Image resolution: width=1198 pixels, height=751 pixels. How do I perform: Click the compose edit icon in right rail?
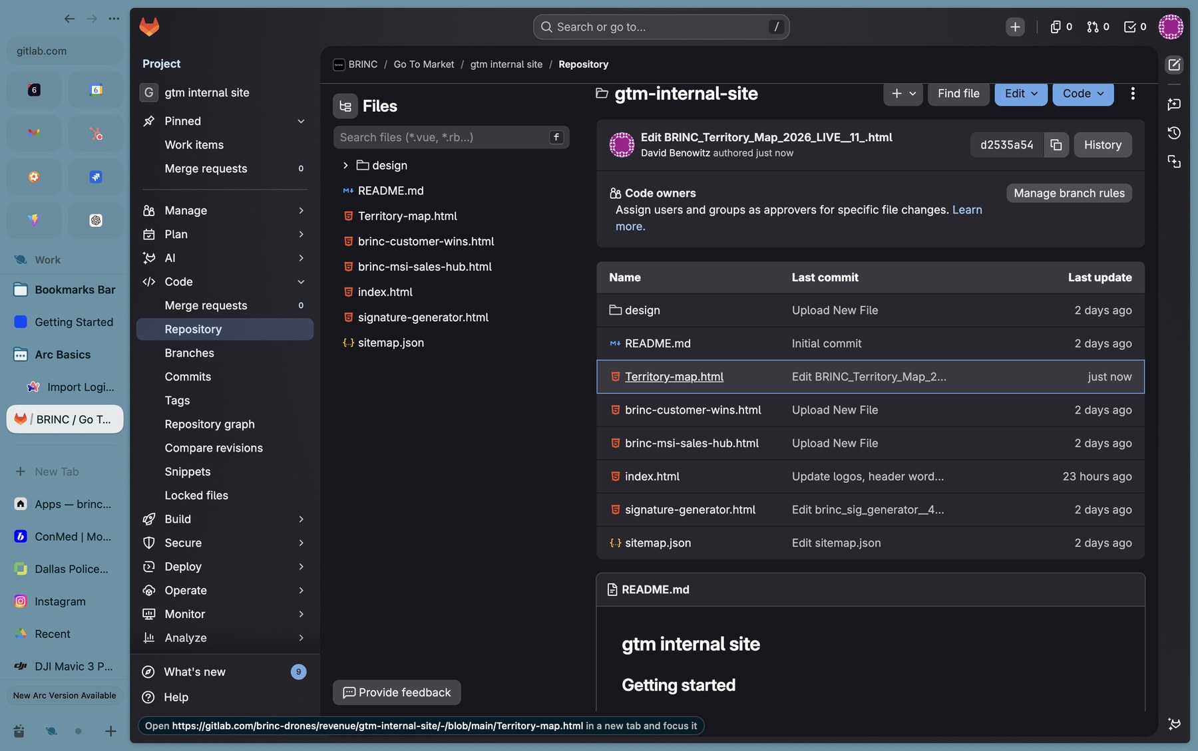click(1174, 65)
